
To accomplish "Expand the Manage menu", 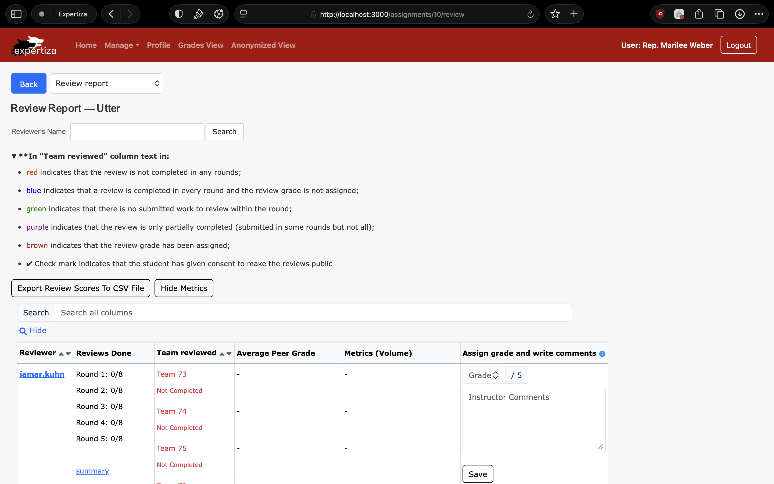I will (122, 45).
